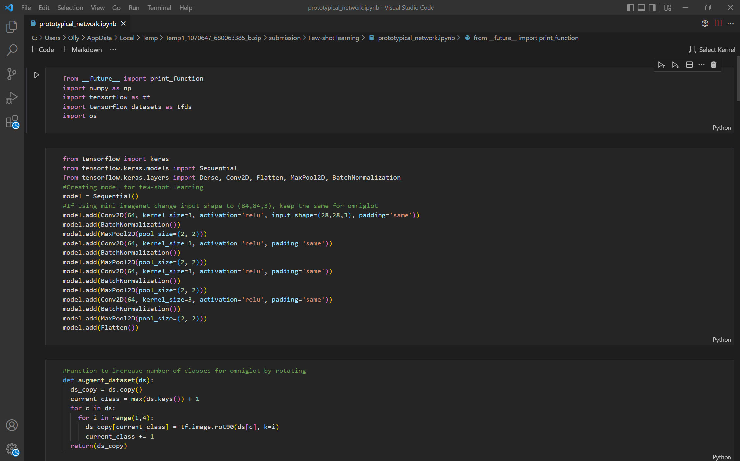Open the Explorer view in activity bar
This screenshot has width=740, height=461.
pos(12,27)
